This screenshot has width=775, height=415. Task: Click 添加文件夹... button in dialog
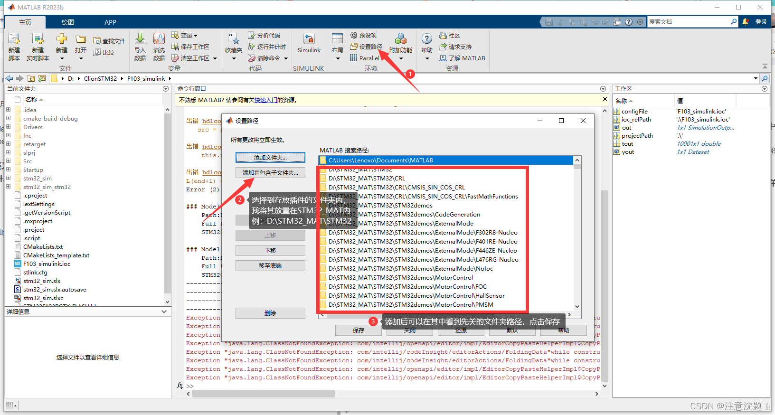click(270, 157)
